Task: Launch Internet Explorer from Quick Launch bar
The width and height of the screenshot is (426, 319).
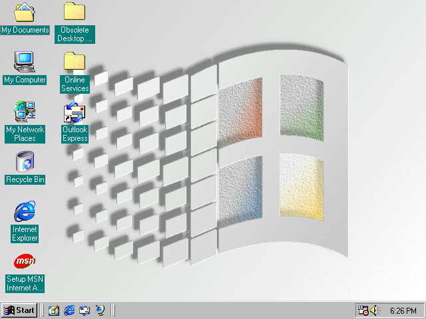Action: point(69,310)
